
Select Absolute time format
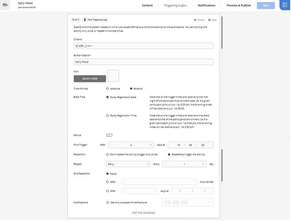point(108,89)
